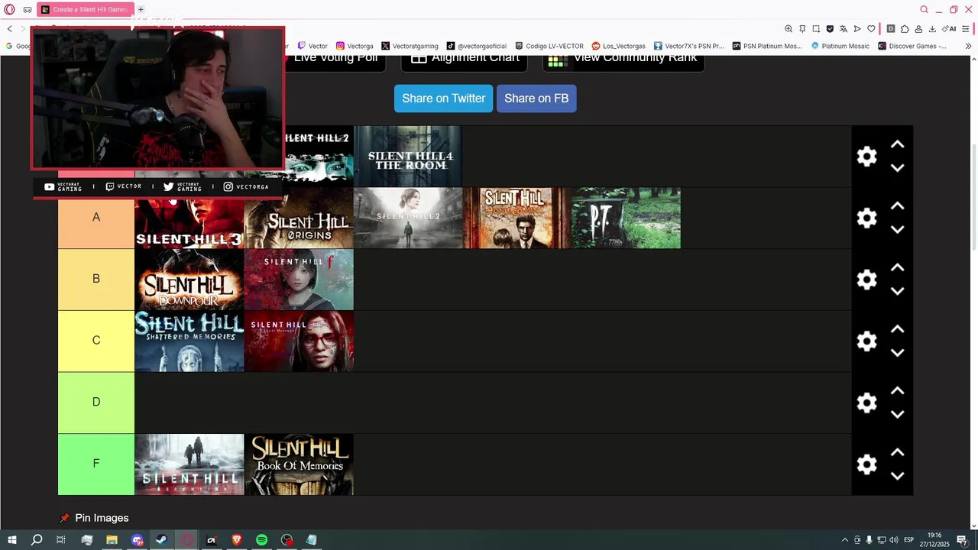The width and height of the screenshot is (978, 550).
Task: Move the D tier row up
Action: tap(898, 391)
